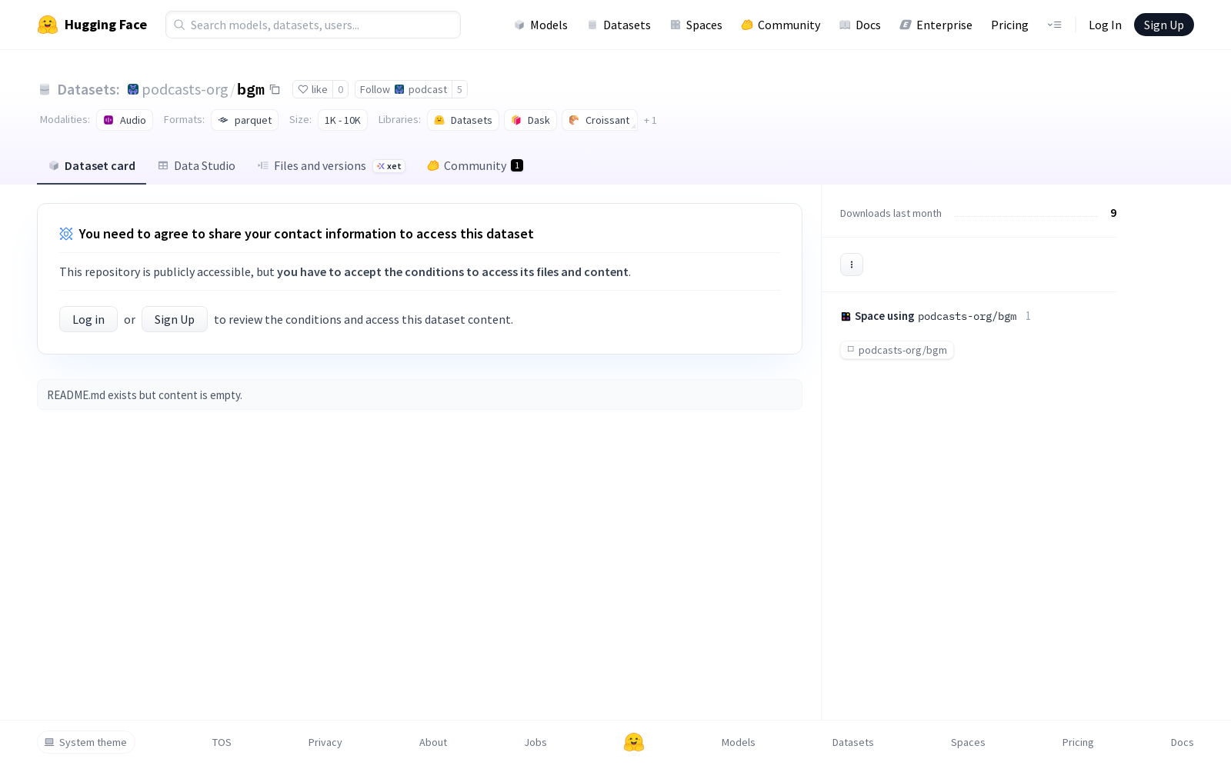Switch to the Data Studio tab

pos(196,166)
